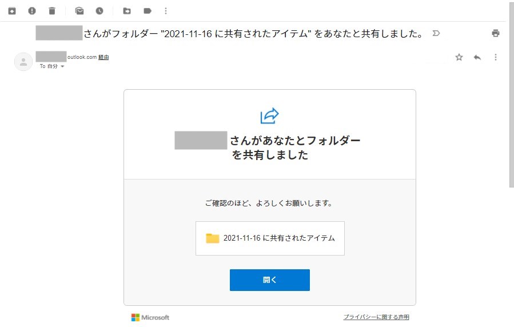Open the message's three-dot more menu
Image resolution: width=514 pixels, height=327 pixels.
point(496,57)
